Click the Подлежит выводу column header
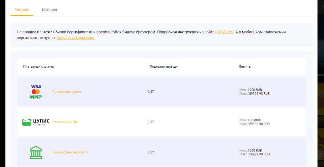 (x=164, y=67)
